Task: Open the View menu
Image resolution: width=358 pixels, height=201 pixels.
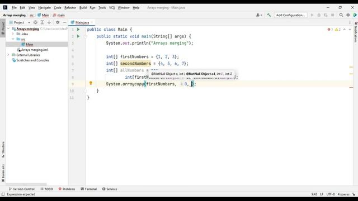Action: tap(32, 7)
